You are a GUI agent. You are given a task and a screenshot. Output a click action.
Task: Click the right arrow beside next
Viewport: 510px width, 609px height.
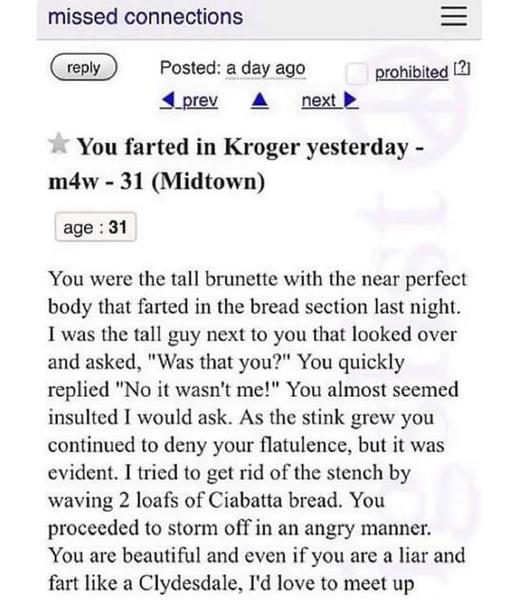click(352, 101)
